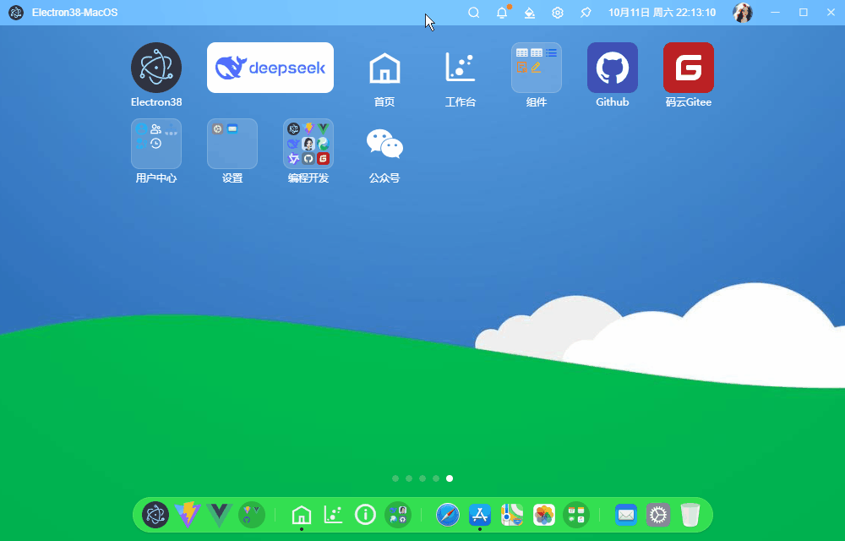The height and width of the screenshot is (541, 845).
Task: Launch Maps from the dock
Action: (x=512, y=515)
